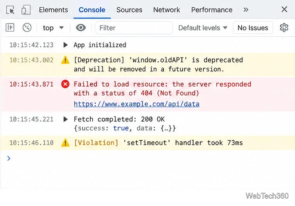Go to the Performance tab
The height and width of the screenshot is (206, 295).
[x=212, y=10]
